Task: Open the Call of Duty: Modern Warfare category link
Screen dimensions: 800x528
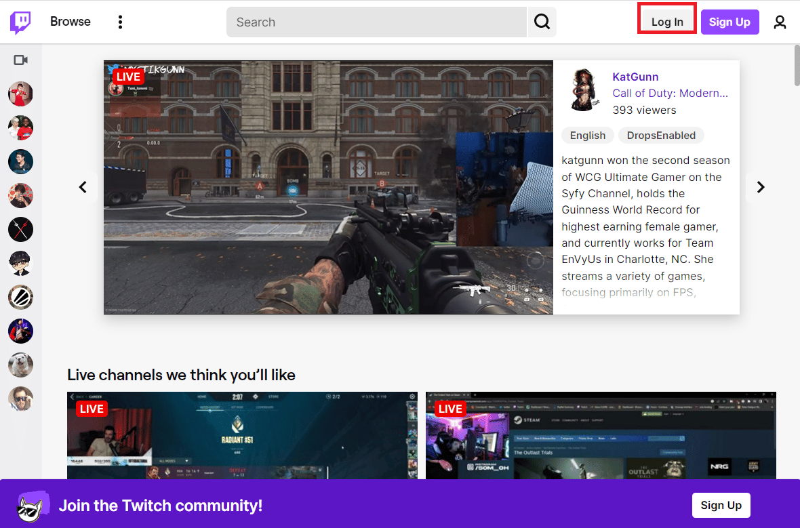Action: 670,93
